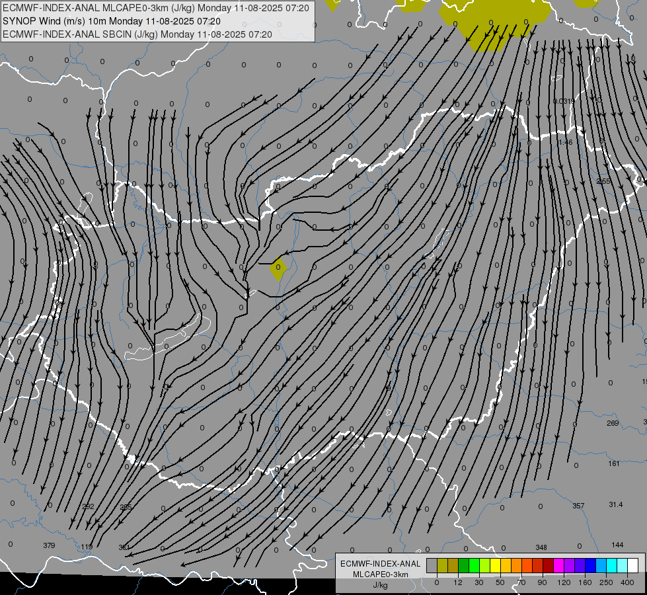Image resolution: width=647 pixels, height=595 pixels.
Task: Select the pure blue legend swatch
Action: coord(590,565)
